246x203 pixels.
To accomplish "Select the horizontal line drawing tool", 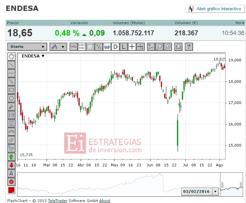I will pyautogui.click(x=11, y=73).
